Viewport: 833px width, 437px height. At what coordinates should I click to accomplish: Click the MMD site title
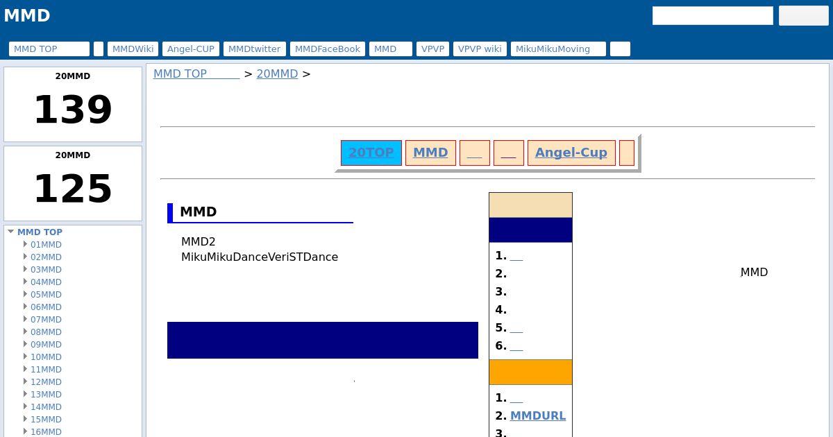click(x=27, y=15)
